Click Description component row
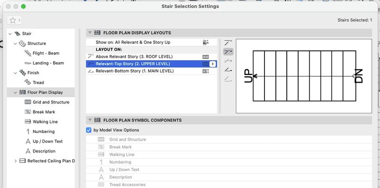 pos(229,177)
